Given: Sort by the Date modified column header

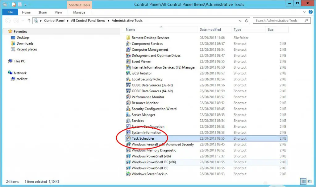Looking at the screenshot, I should 215,30.
